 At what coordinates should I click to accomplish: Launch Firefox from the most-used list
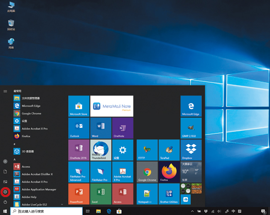click(38, 136)
